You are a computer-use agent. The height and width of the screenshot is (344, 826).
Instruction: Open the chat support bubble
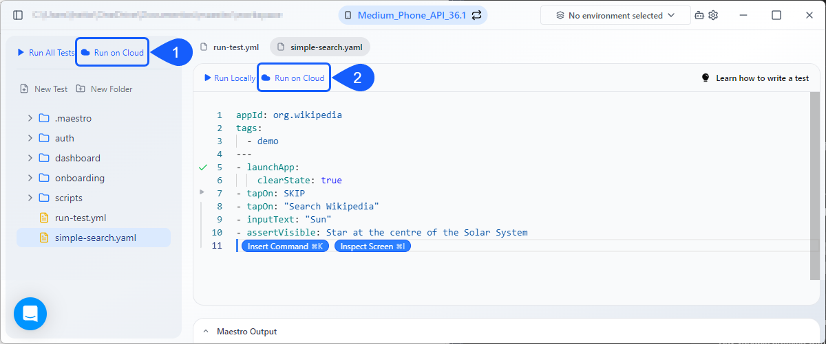pos(30,314)
